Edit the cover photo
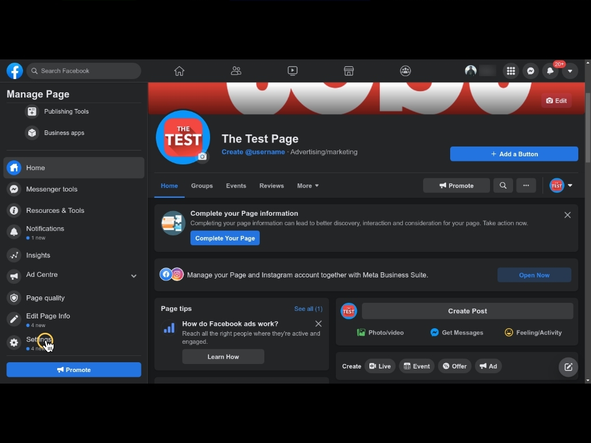 click(556, 100)
